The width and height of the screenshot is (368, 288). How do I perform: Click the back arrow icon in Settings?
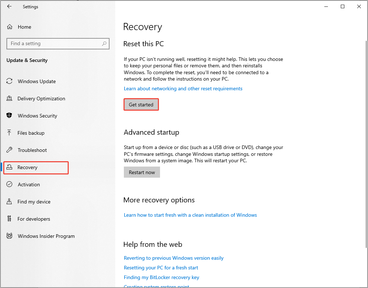(x=9, y=6)
